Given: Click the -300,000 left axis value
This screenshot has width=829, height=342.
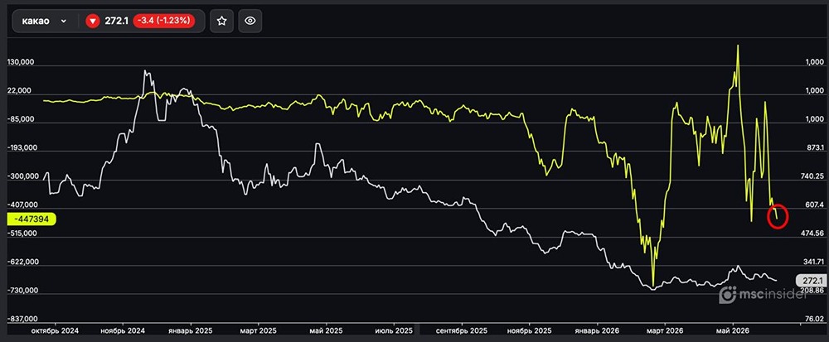Looking at the screenshot, I should [21, 176].
